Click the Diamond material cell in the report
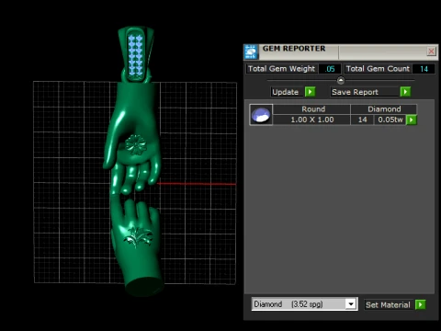Screen dimensions: 441x331 (x=384, y=109)
